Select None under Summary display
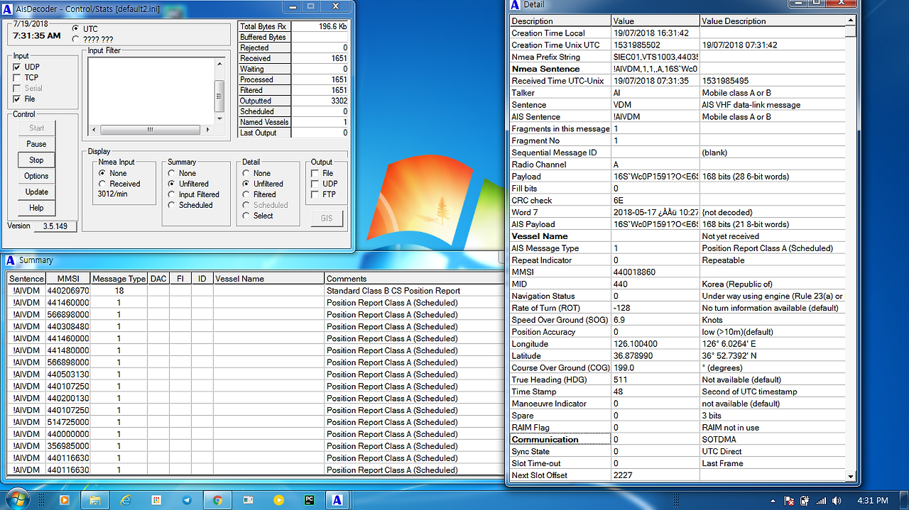This screenshot has height=510, width=909. (172, 173)
